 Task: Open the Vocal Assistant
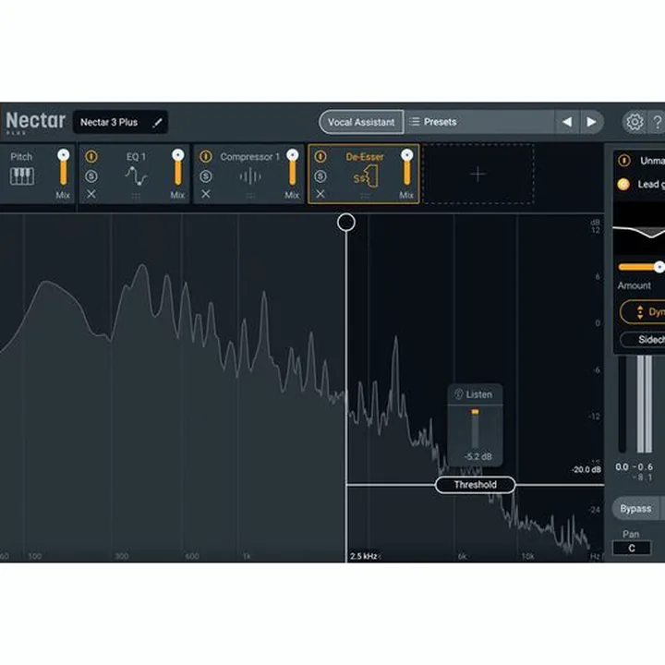[x=361, y=122]
